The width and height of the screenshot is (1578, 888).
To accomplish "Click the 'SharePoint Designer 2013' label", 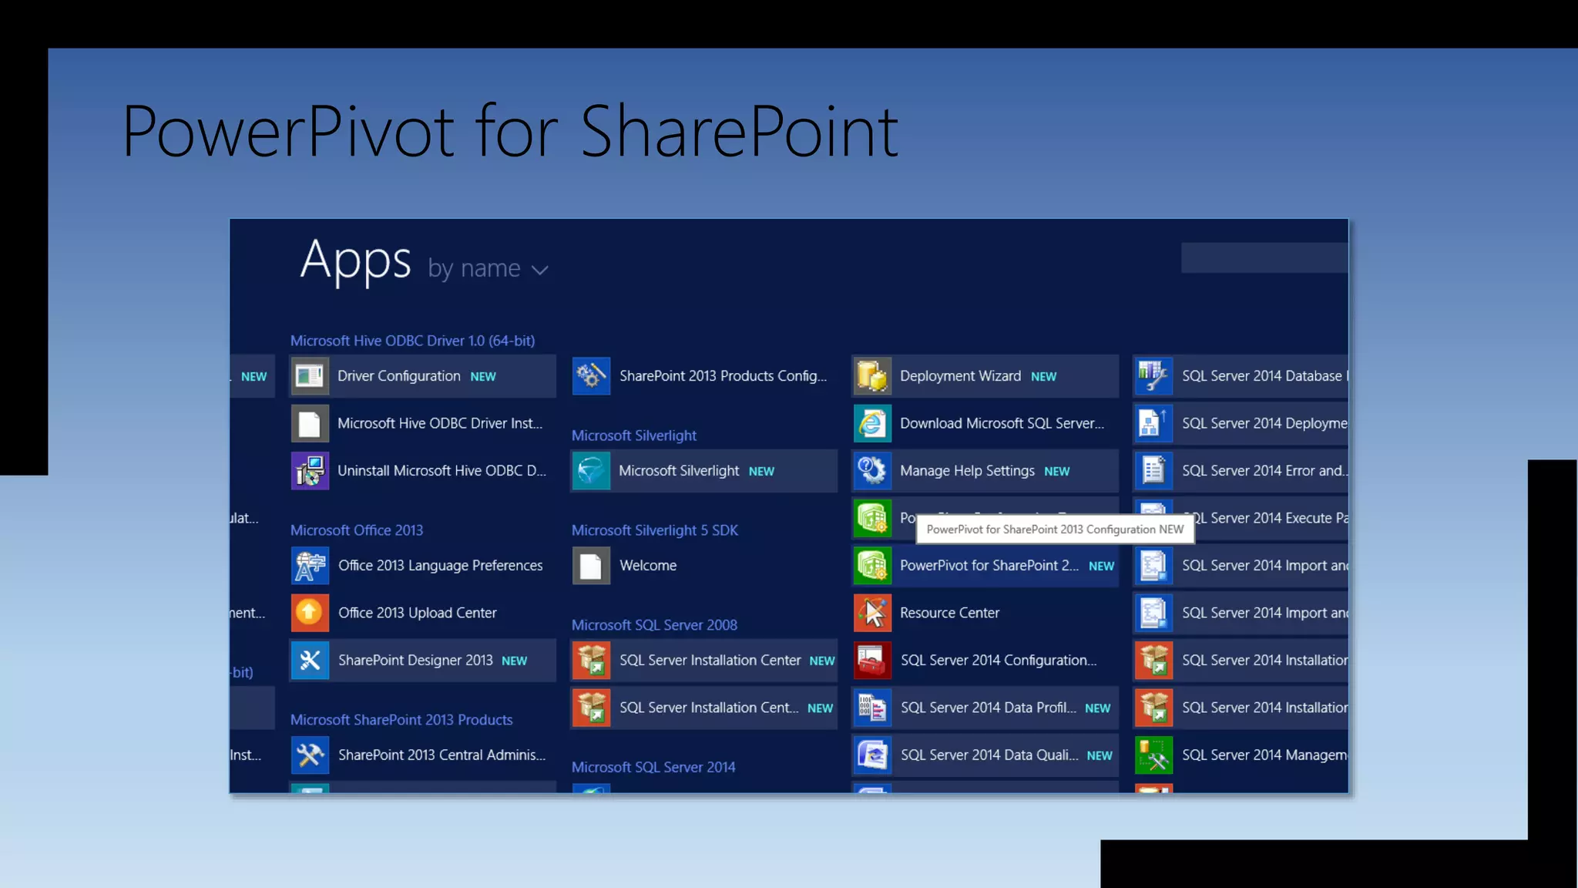I will point(415,660).
